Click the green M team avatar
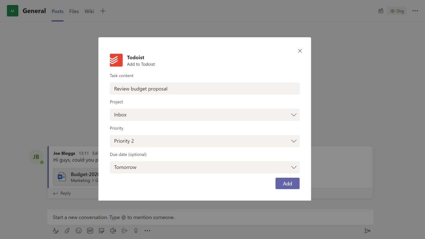Screen dimensions: 425x239 [x=12, y=11]
